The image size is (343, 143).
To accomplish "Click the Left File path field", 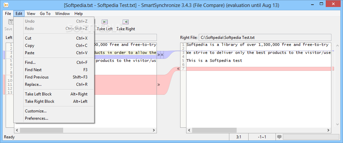I will (126, 38).
